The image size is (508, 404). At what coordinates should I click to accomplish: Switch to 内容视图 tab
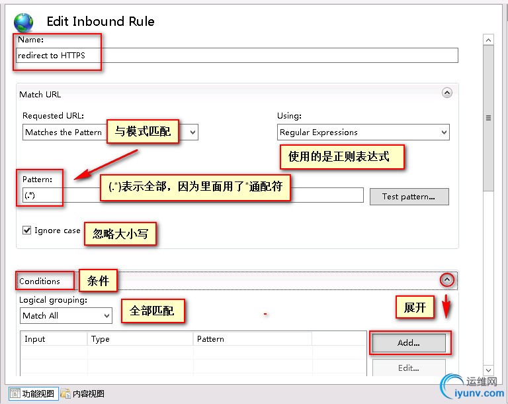pyautogui.click(x=83, y=393)
